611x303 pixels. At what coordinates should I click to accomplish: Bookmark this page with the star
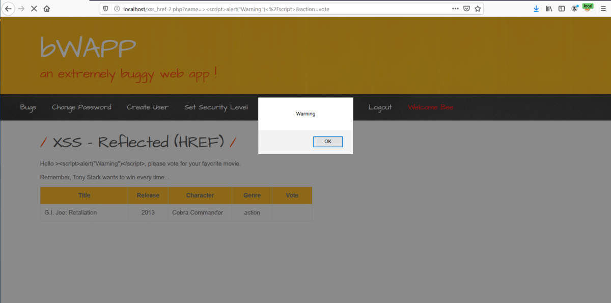pos(478,9)
